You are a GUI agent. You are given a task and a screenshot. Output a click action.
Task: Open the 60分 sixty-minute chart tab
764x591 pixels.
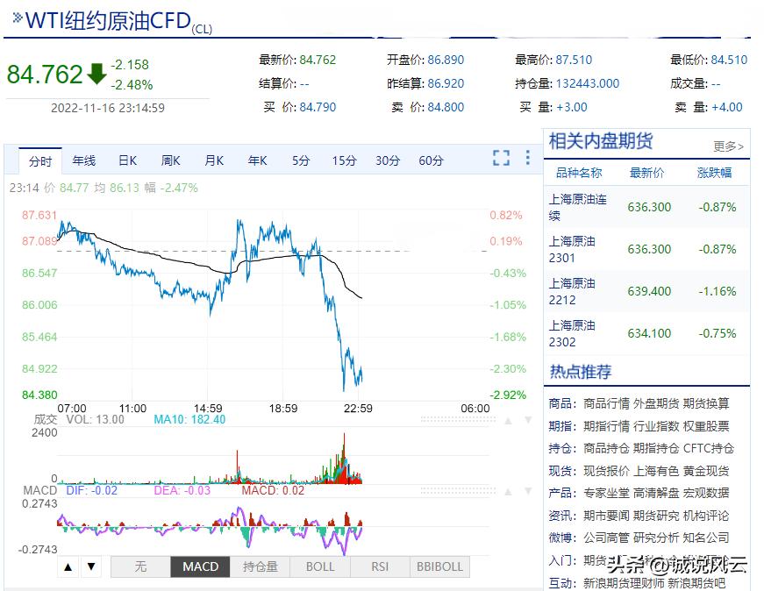430,160
